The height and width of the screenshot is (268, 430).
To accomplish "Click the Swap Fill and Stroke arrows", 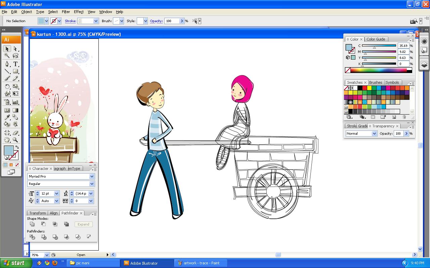I will (17, 147).
